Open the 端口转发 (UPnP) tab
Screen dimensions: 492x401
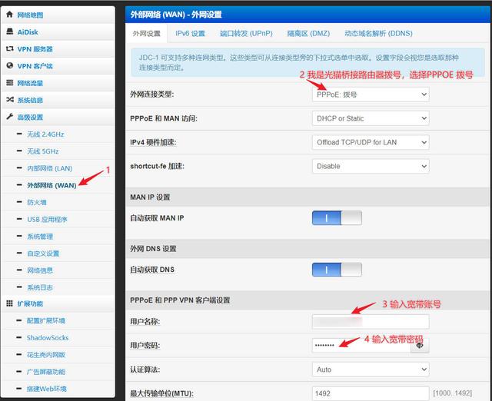[x=245, y=34]
